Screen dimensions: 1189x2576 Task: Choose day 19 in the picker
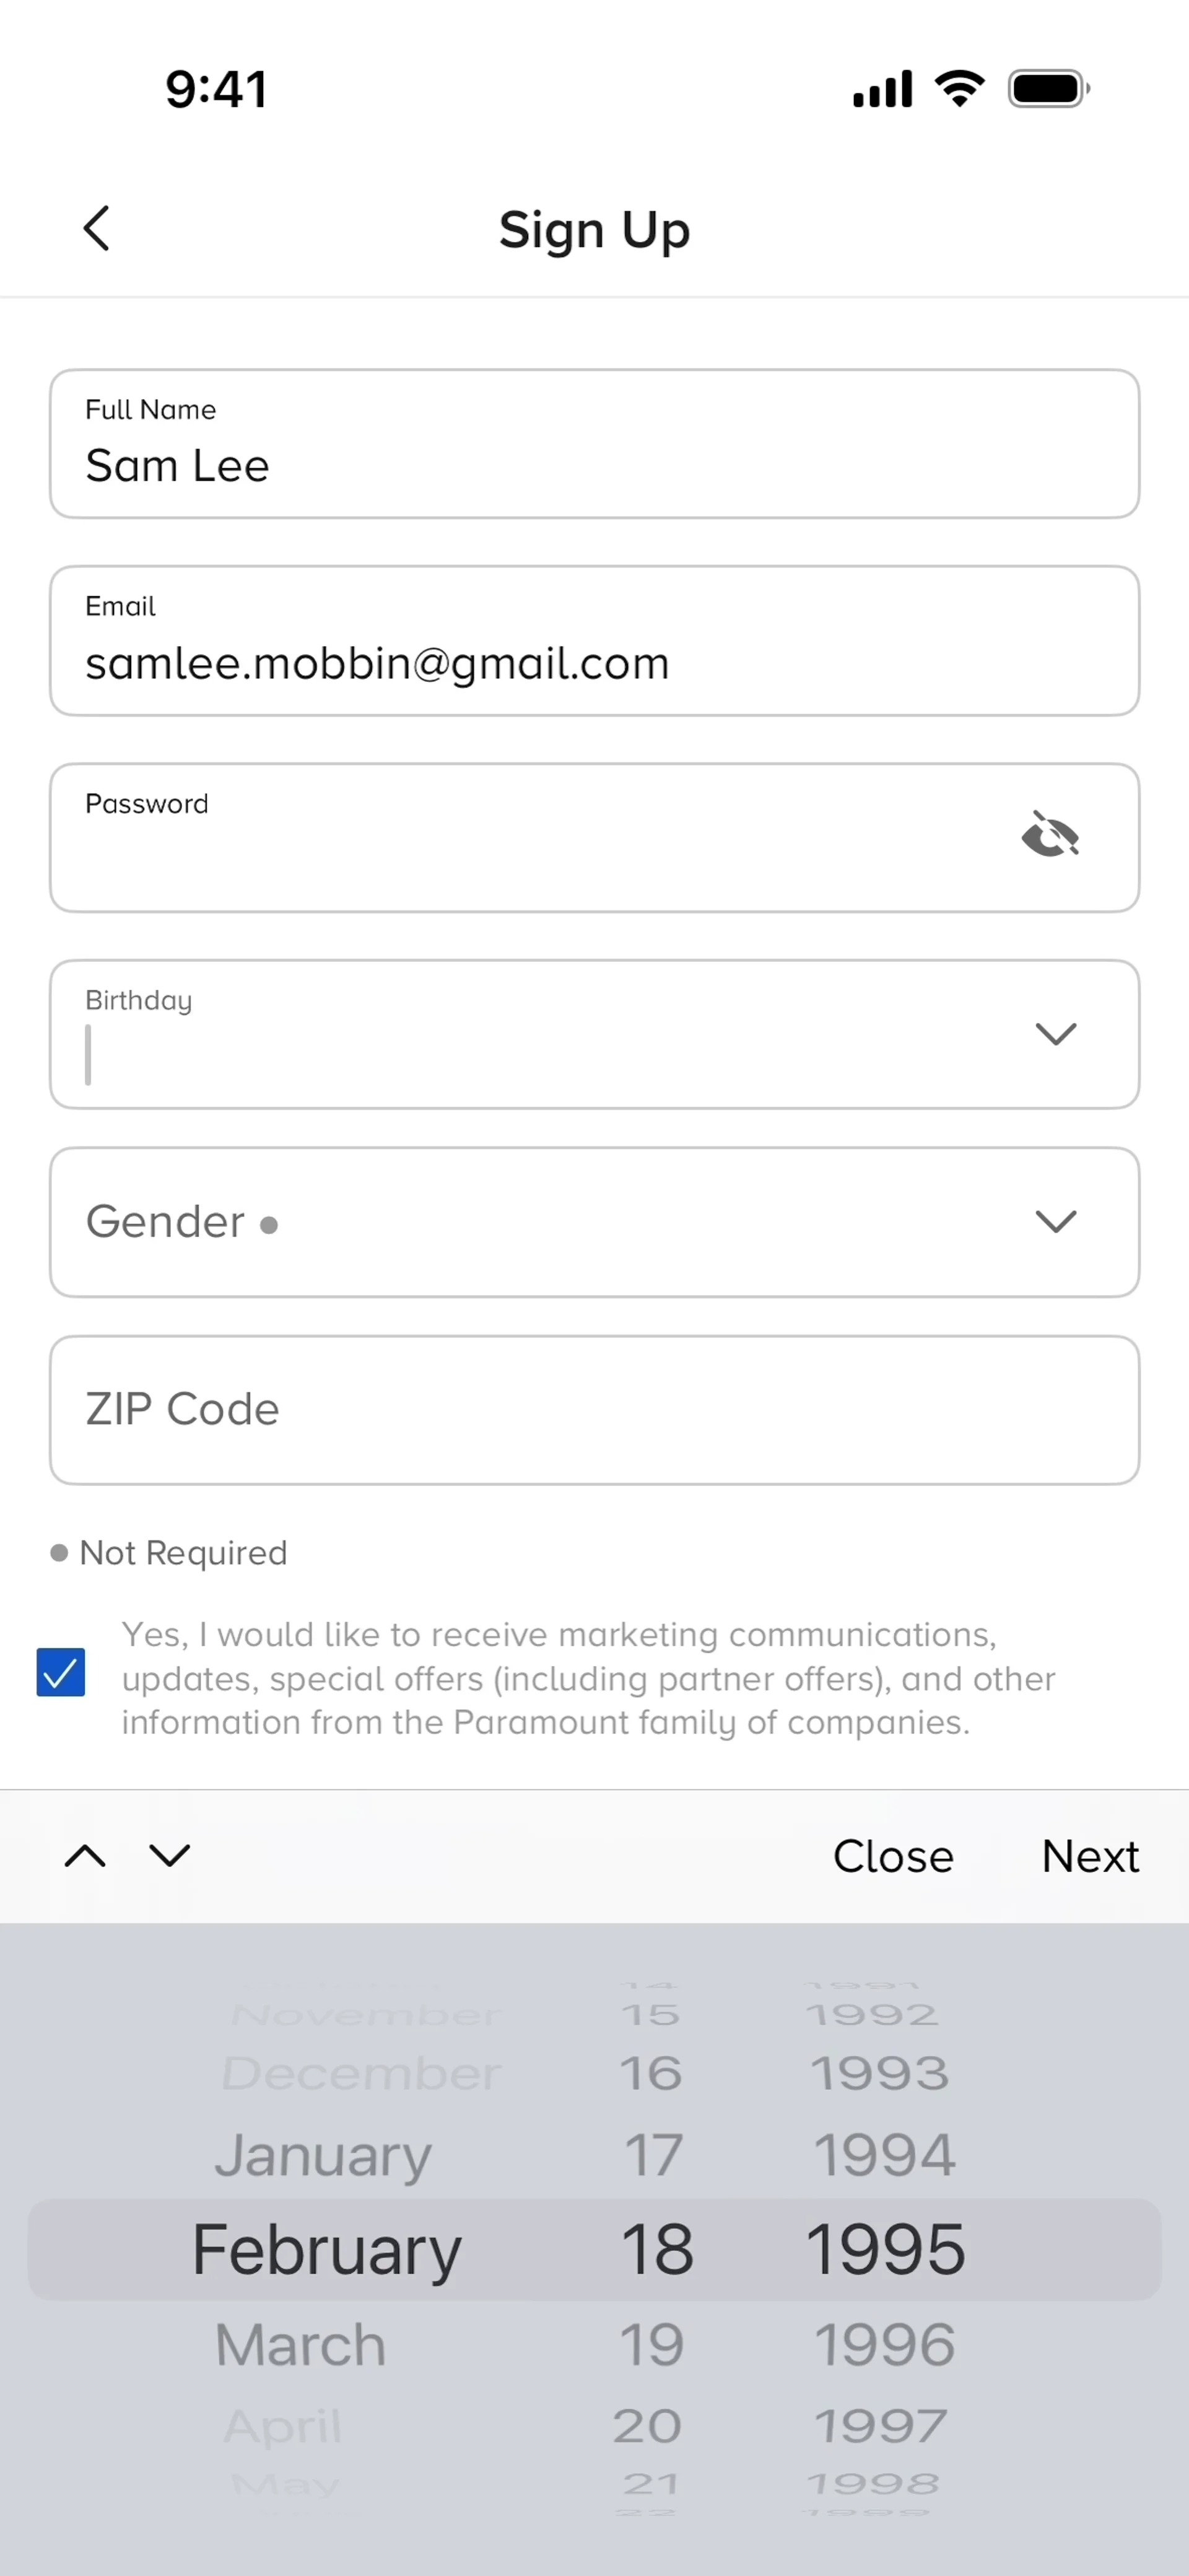(652, 2345)
